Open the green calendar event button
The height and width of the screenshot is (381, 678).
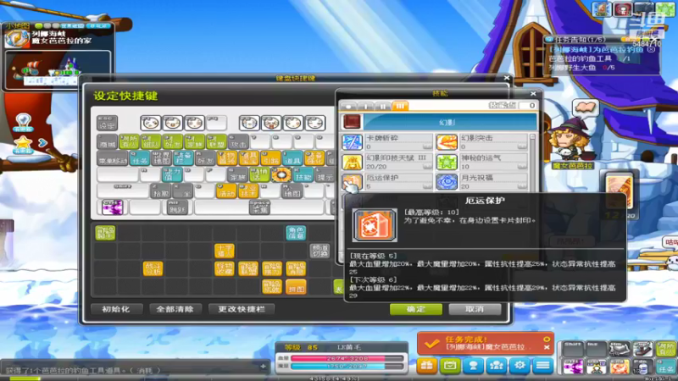450,366
